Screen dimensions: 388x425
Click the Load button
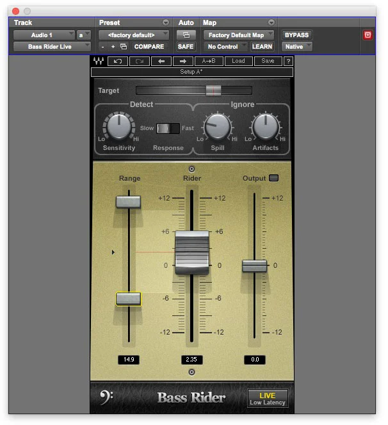pos(239,62)
